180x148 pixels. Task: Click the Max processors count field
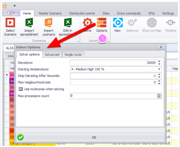tap(114, 96)
